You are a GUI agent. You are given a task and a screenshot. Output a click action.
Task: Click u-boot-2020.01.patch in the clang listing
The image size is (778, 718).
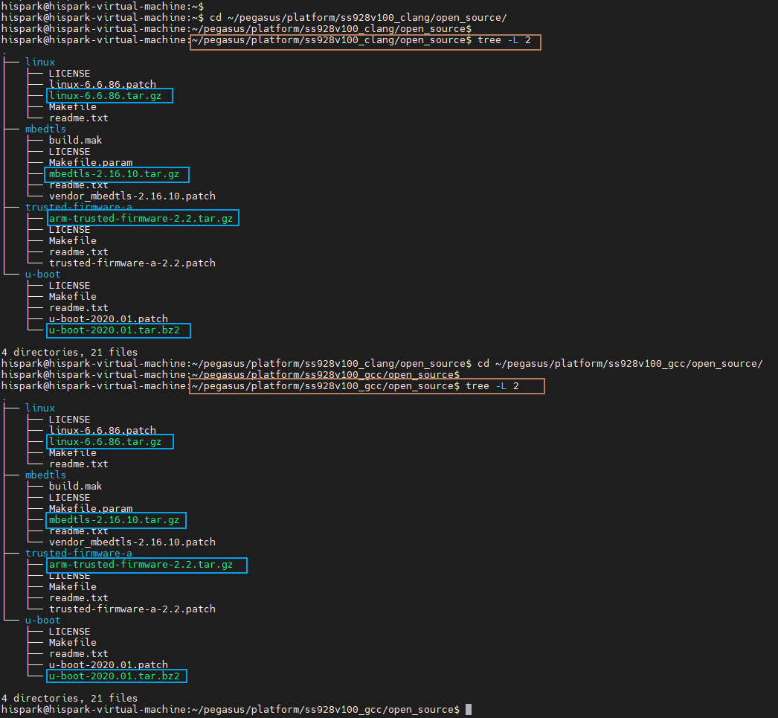[108, 318]
